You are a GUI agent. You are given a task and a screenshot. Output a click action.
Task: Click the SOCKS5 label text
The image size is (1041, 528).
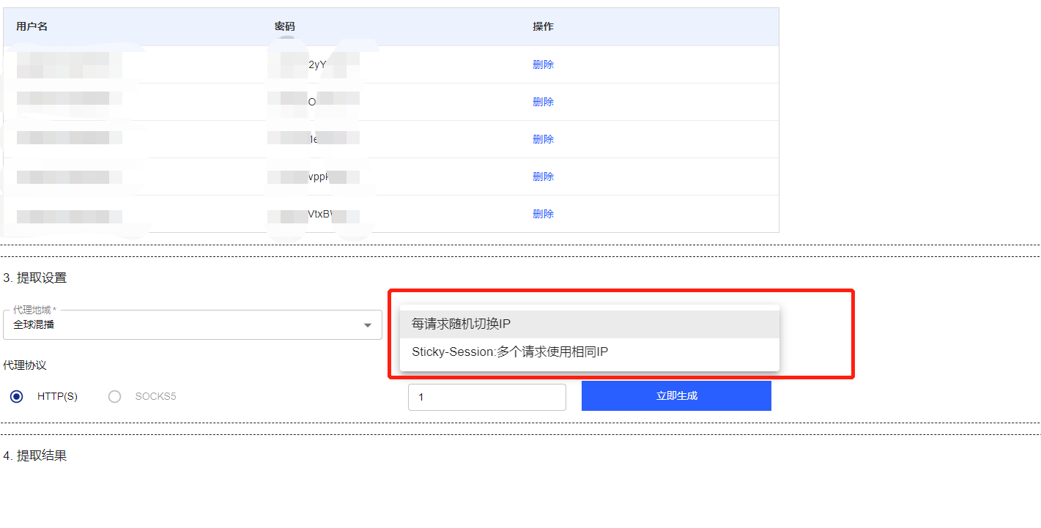tap(155, 396)
